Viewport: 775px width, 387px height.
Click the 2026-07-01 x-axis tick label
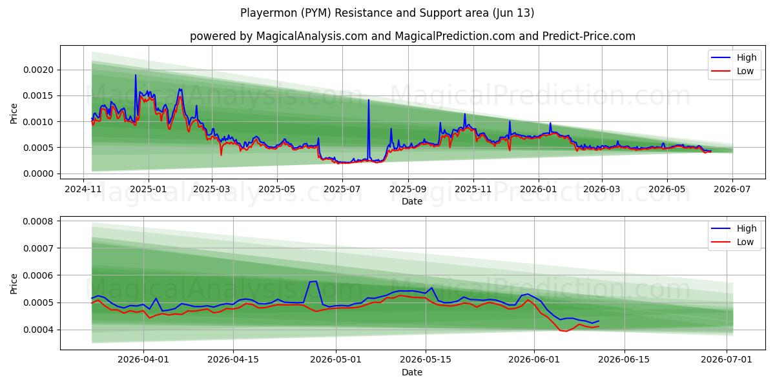point(727,360)
